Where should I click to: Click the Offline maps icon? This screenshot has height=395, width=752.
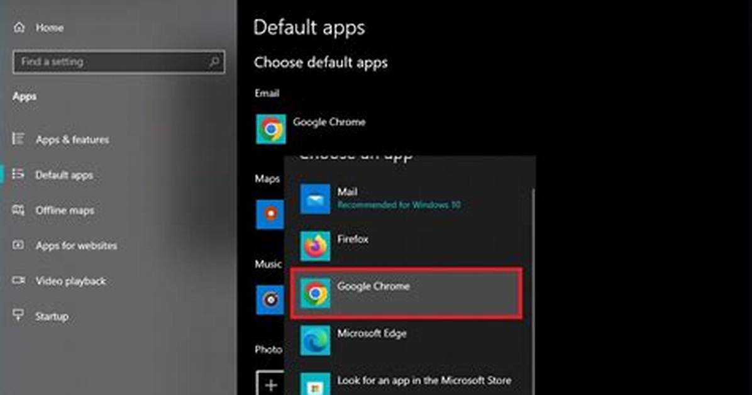click(x=18, y=209)
